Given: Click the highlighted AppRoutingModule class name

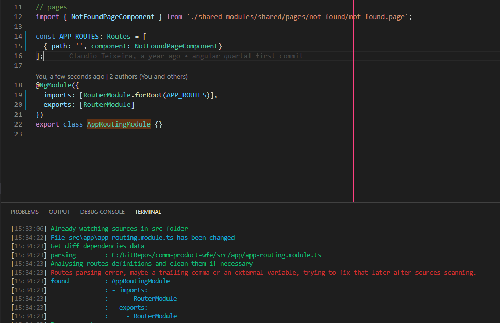Looking at the screenshot, I should [x=119, y=124].
